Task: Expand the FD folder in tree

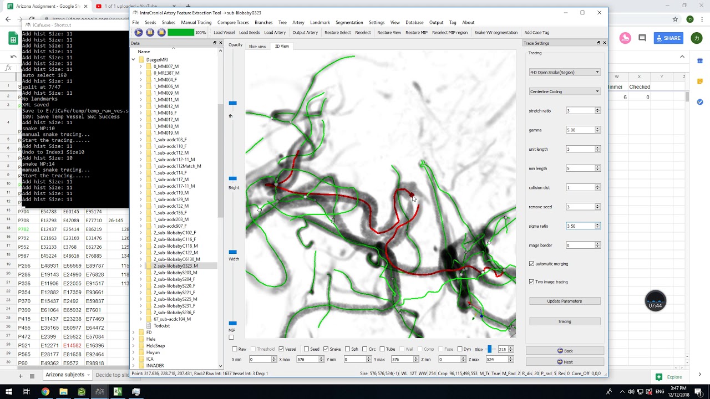Action: (134, 332)
